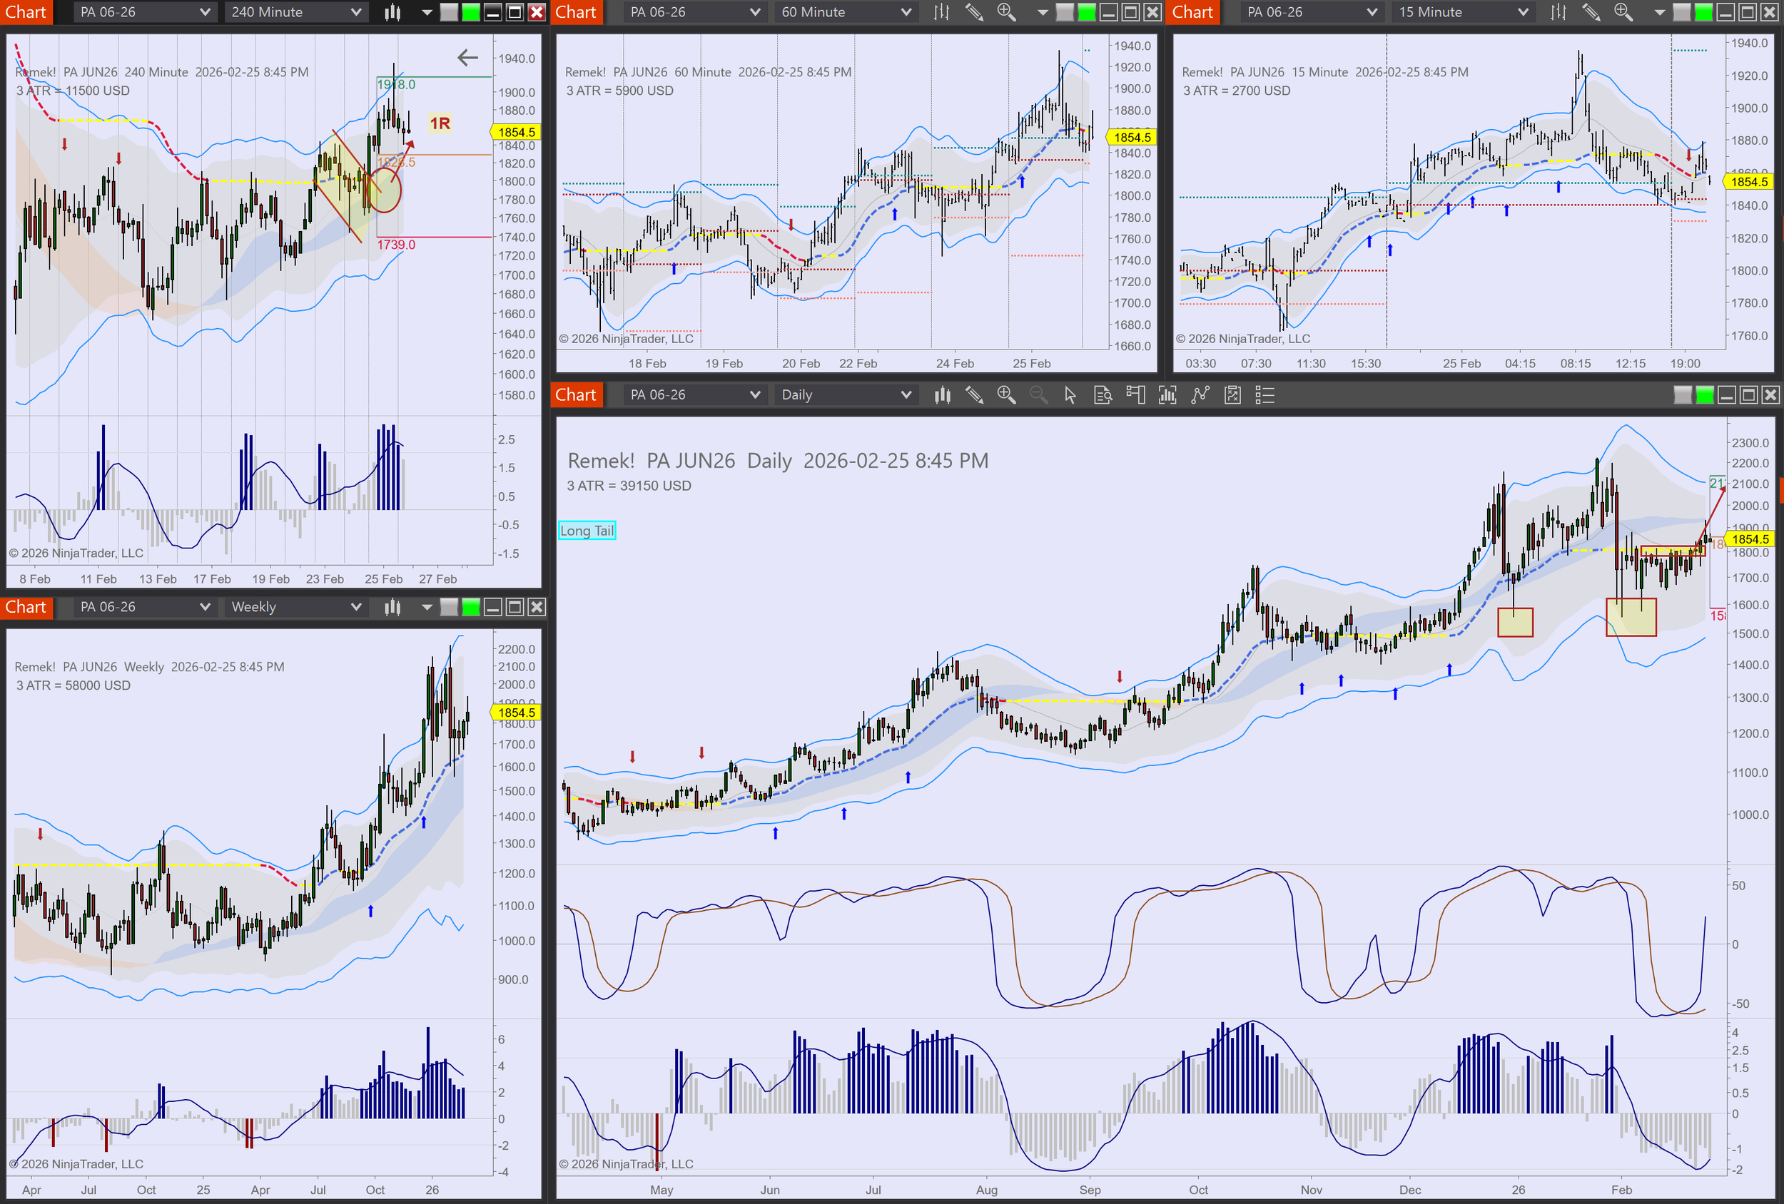The height and width of the screenshot is (1204, 1784).
Task: Select drawing tools pencil on 15 Minute chart
Action: click(x=1591, y=12)
